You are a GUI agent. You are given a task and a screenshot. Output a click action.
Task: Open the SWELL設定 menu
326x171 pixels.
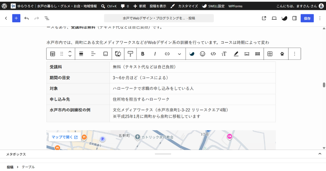point(213,6)
